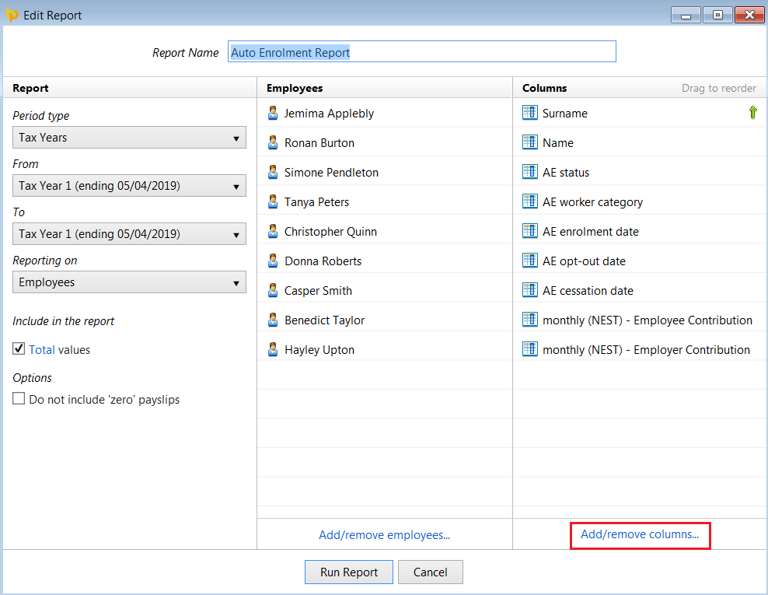Click the Report Name text field

tap(422, 52)
